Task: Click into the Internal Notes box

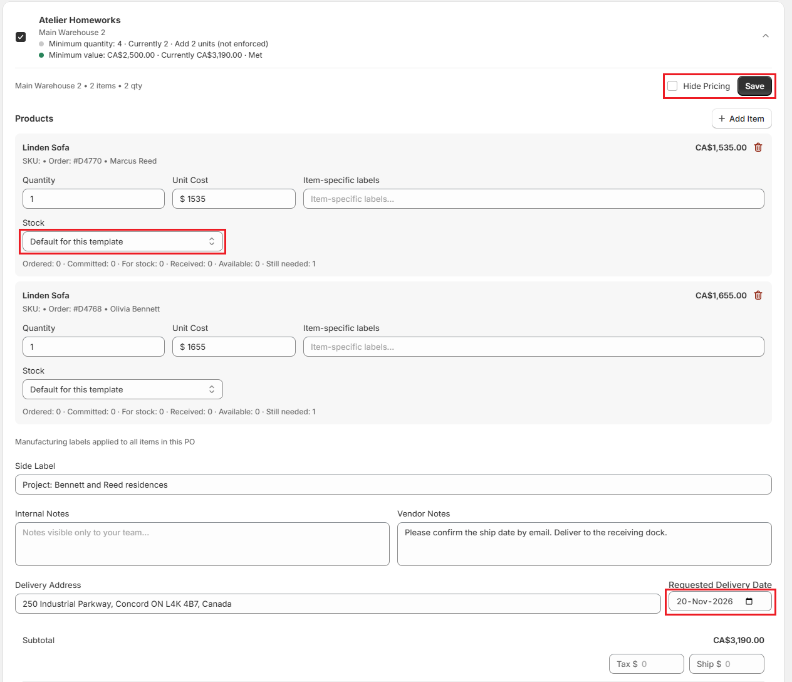Action: 202,544
